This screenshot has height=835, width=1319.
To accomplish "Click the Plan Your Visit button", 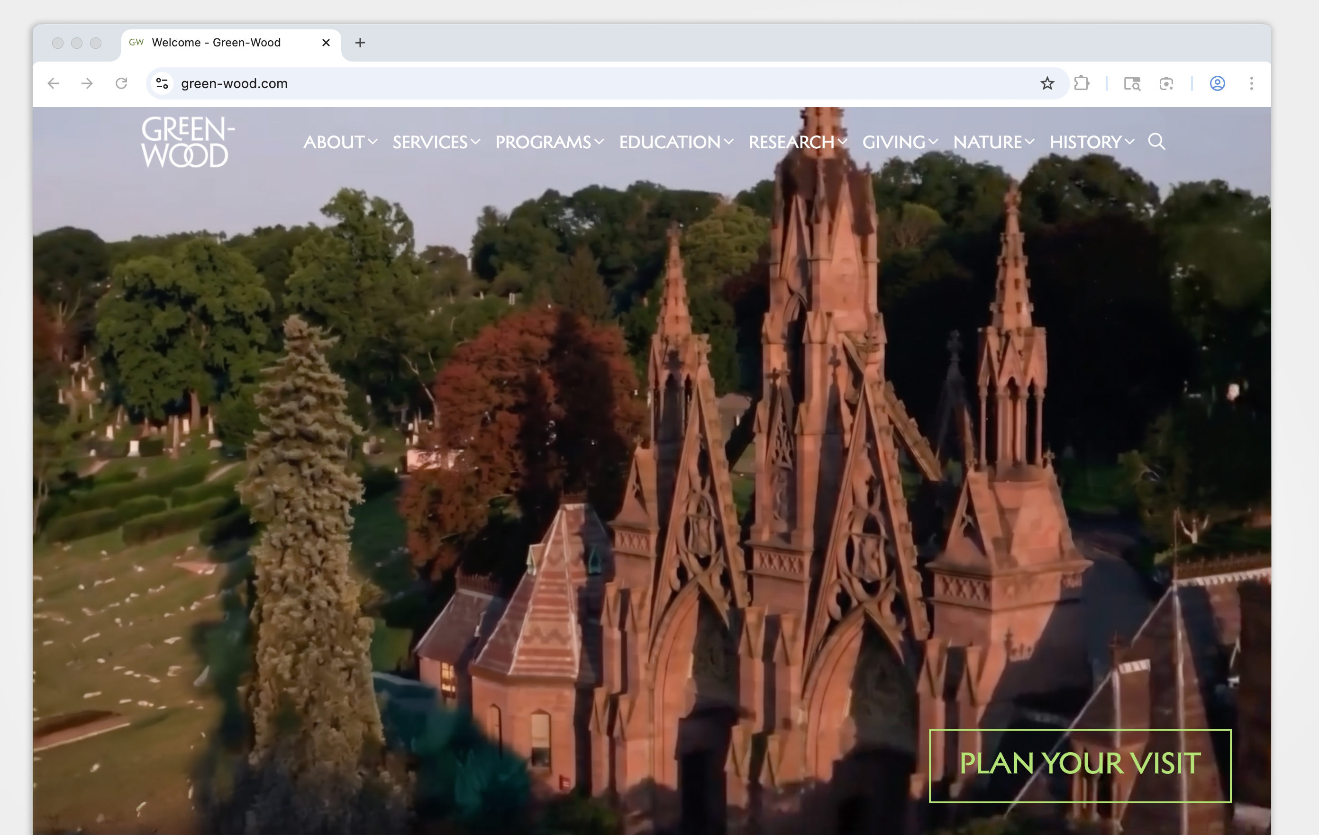I will pyautogui.click(x=1080, y=765).
